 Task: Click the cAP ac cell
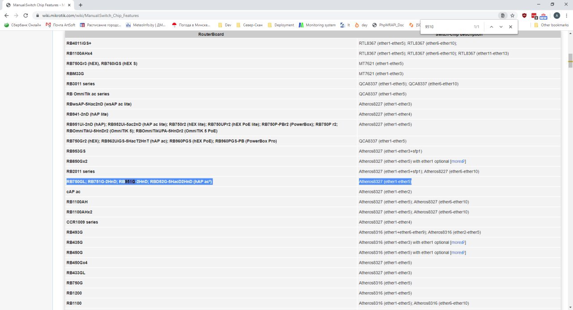tap(211, 191)
